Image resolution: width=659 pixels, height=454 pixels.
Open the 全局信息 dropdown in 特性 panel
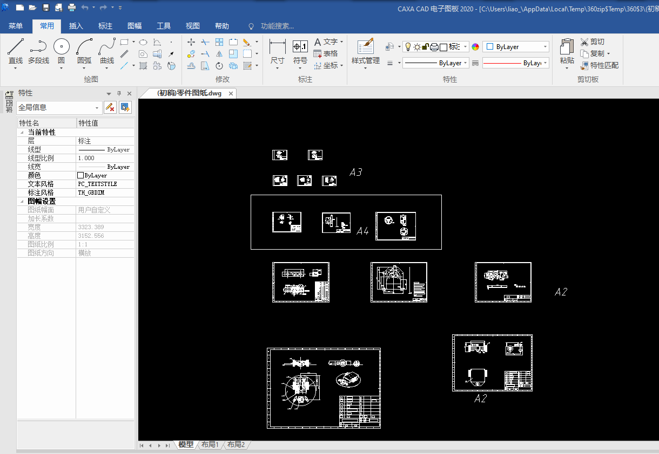(59, 107)
